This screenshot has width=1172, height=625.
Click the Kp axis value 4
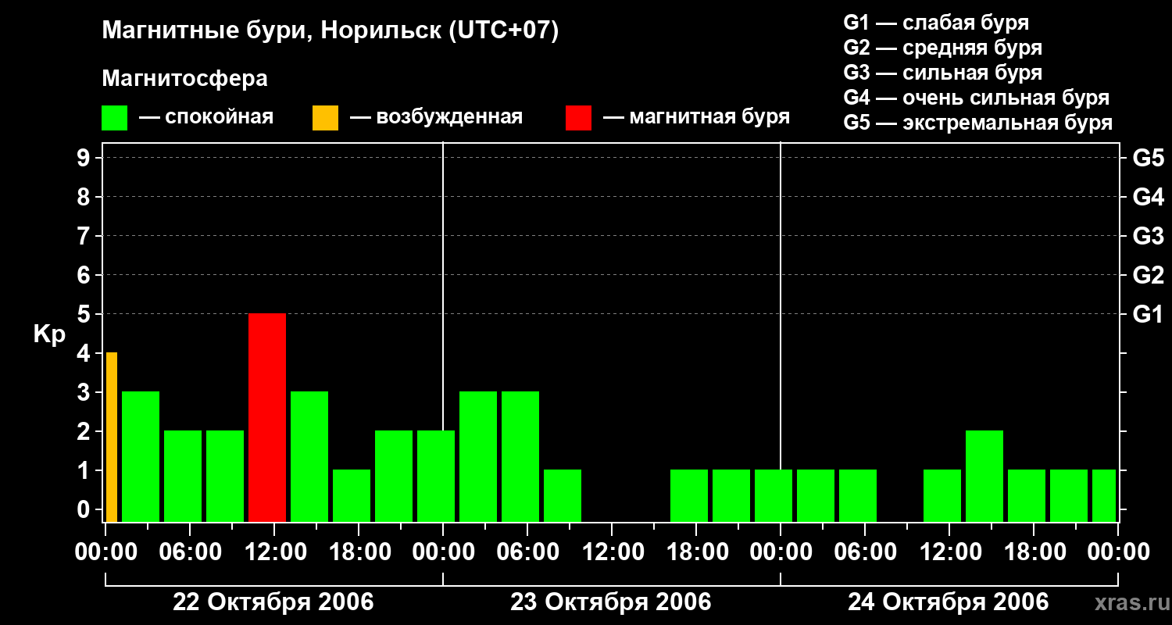85,353
